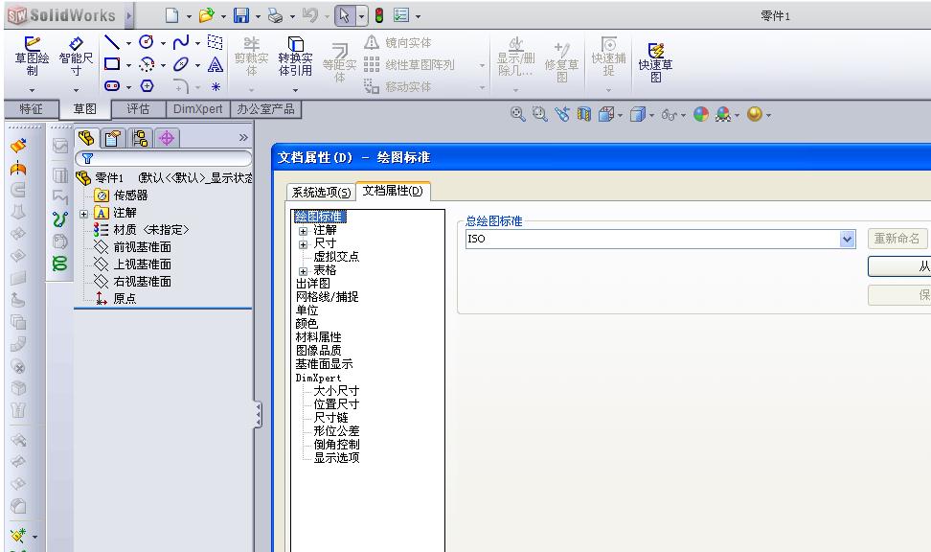Open the Rectangle tool dropdown arrow
Viewport: 931px width, 552px height.
pyautogui.click(x=128, y=65)
